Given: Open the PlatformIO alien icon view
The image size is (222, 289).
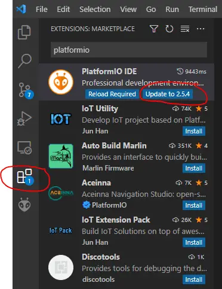Looking at the screenshot, I should coord(24,205).
